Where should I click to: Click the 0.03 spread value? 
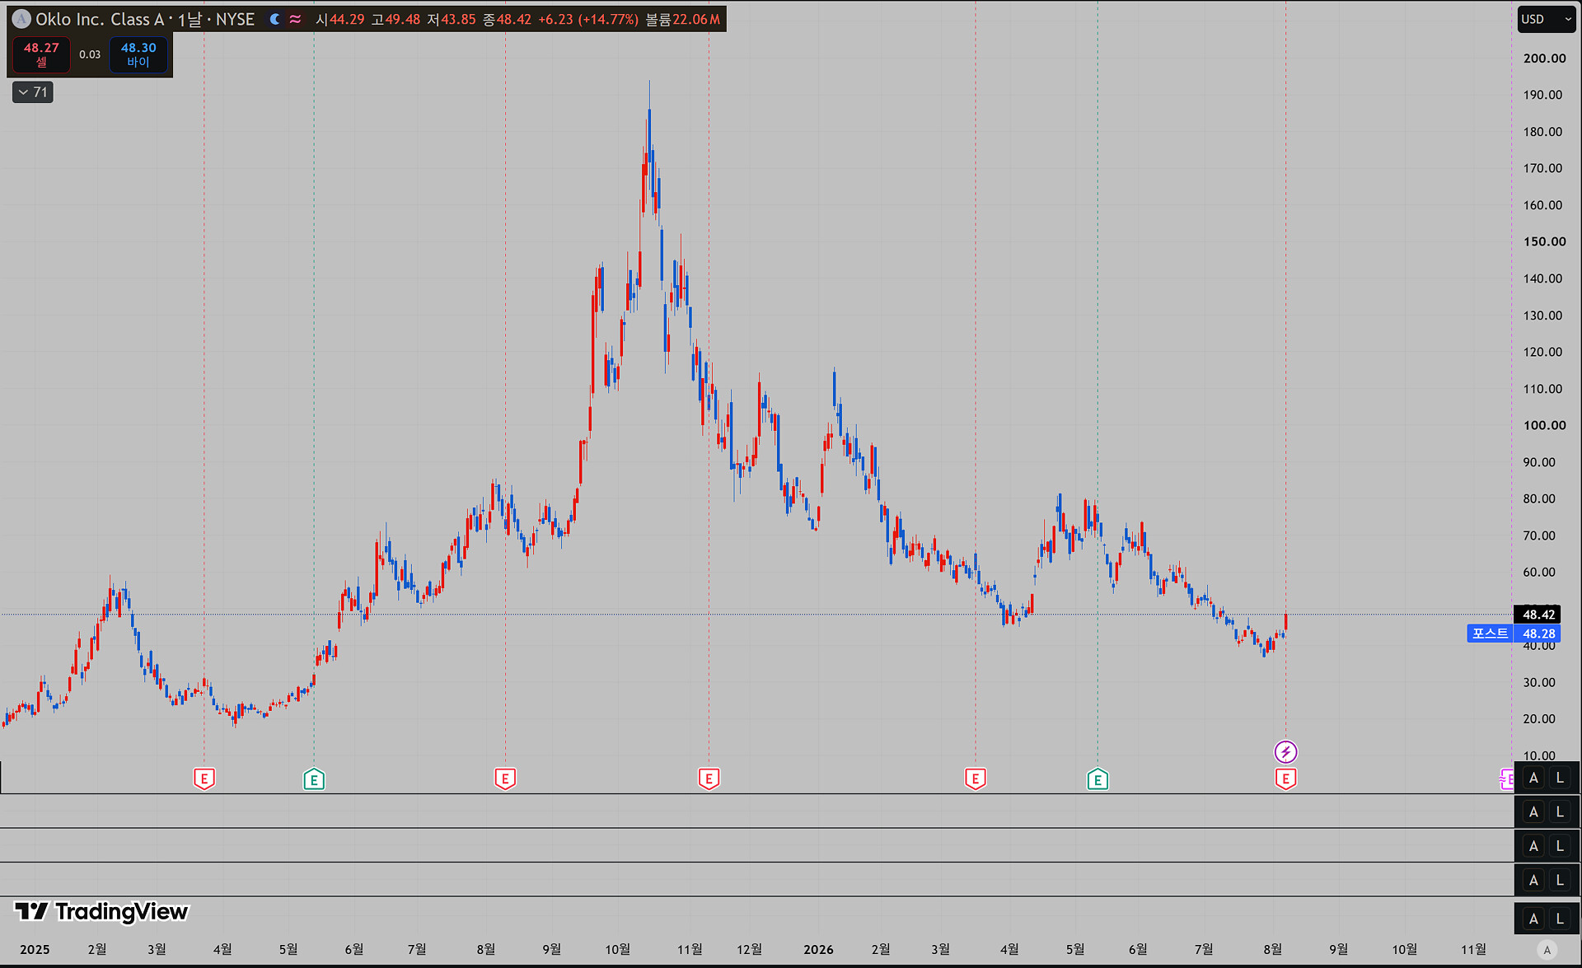(90, 54)
